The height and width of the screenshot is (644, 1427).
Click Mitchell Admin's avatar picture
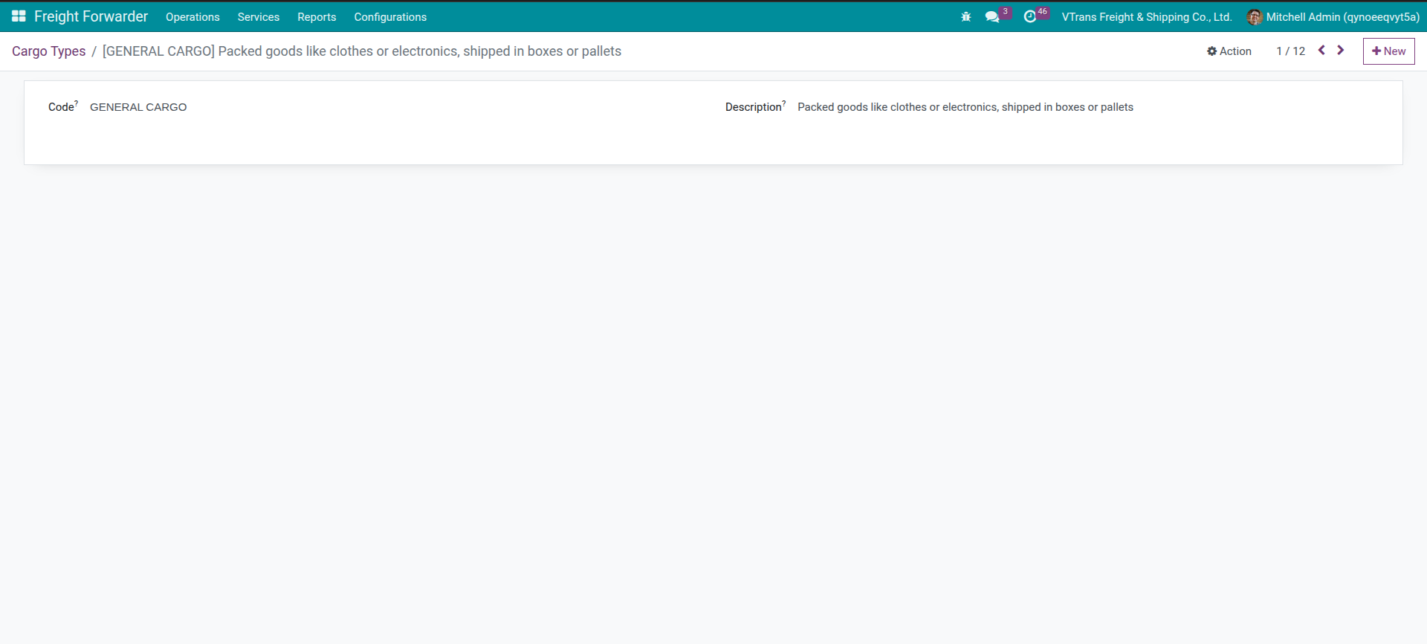[1254, 17]
